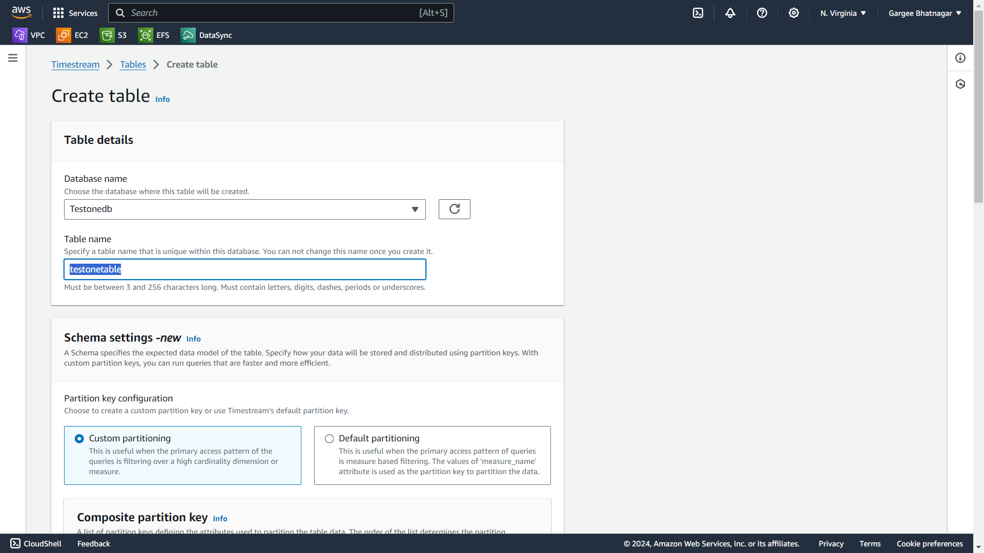
Task: Go to Timestream breadcrumb link
Action: click(x=75, y=65)
